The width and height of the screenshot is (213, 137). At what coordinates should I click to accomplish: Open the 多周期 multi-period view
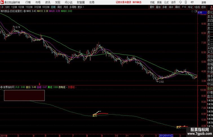(73, 7)
